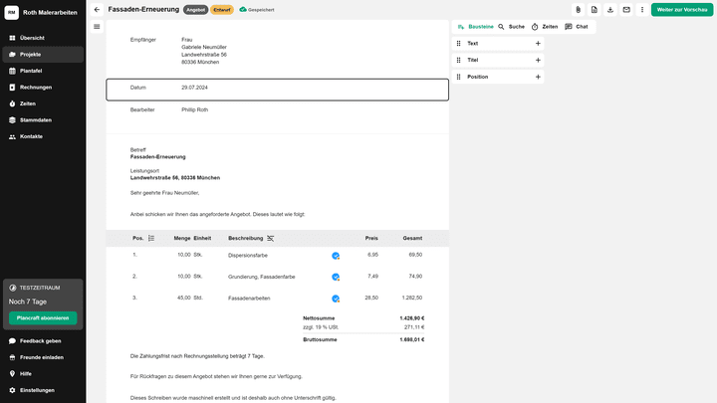Click the position numbering icon beside Pos.
Viewport: 717px width, 403px height.
click(151, 238)
